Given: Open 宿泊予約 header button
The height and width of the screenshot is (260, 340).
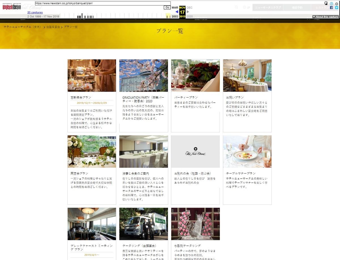Looking at the screenshot, I should click(x=297, y=8).
